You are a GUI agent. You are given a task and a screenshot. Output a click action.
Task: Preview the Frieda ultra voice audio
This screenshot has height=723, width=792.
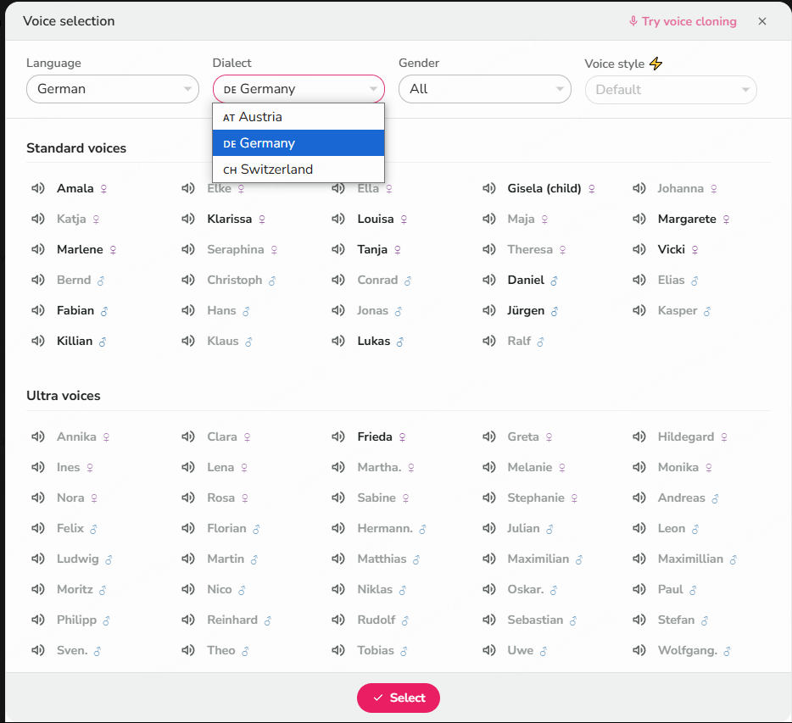[338, 437]
